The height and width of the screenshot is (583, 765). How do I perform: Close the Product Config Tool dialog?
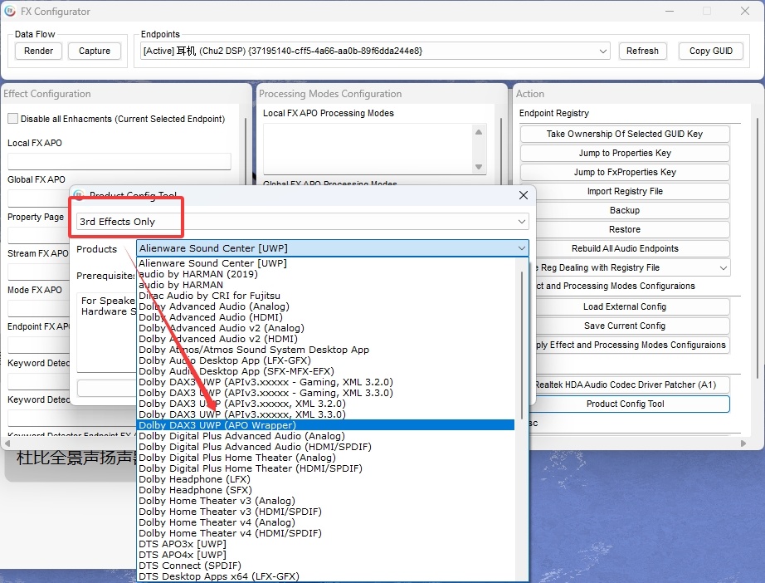coord(524,195)
